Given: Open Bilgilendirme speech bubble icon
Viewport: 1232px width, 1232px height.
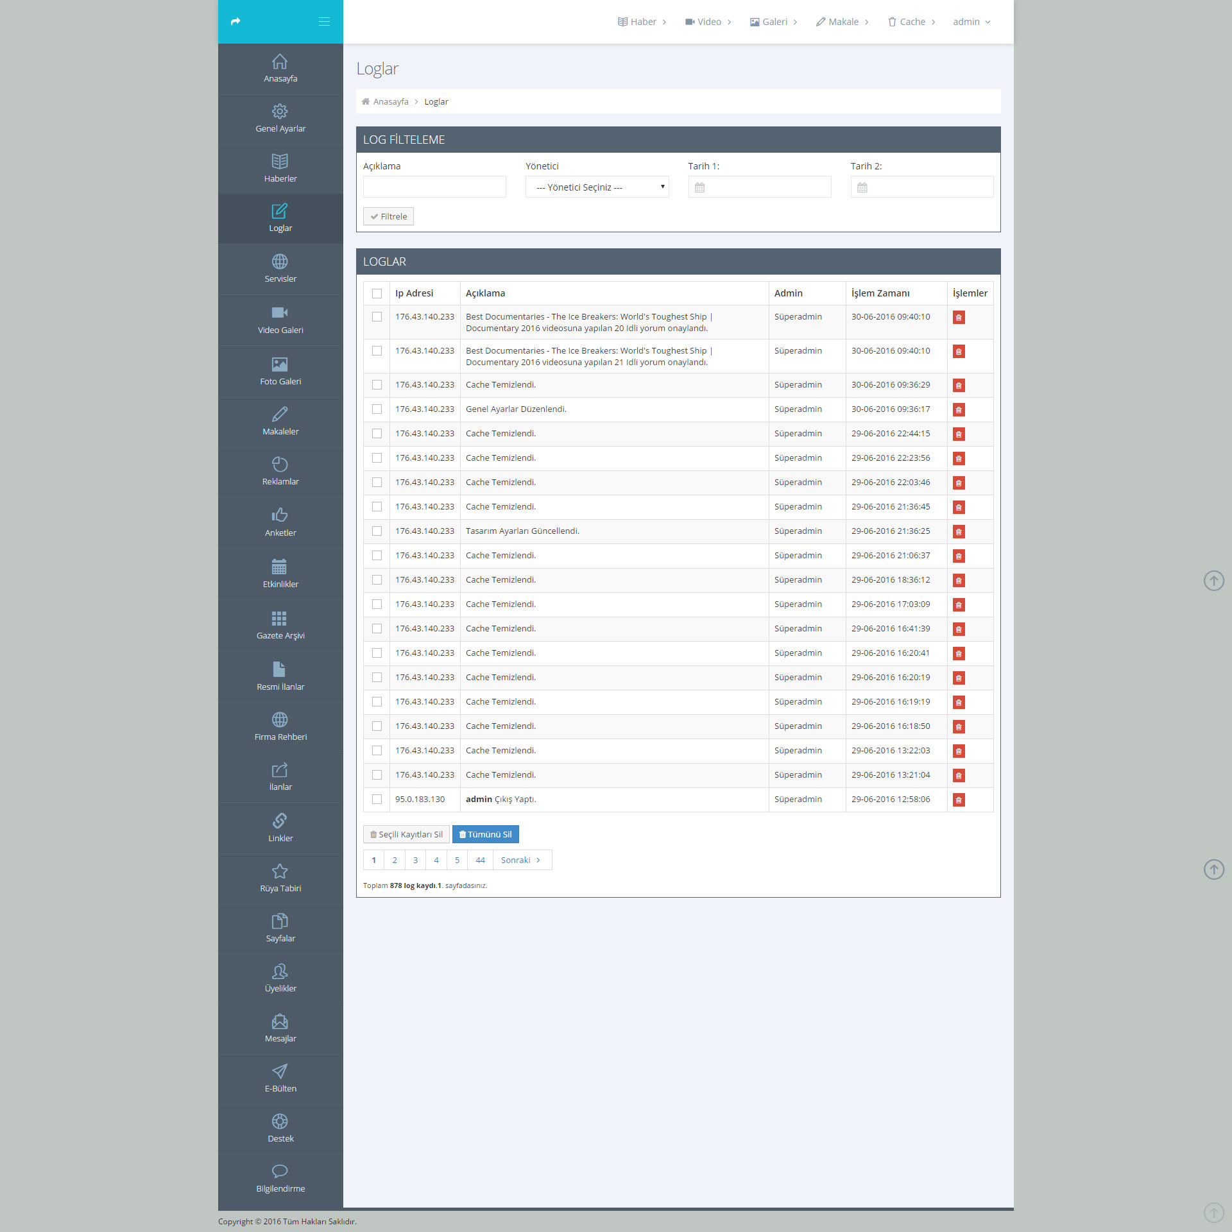Looking at the screenshot, I should 280,1171.
